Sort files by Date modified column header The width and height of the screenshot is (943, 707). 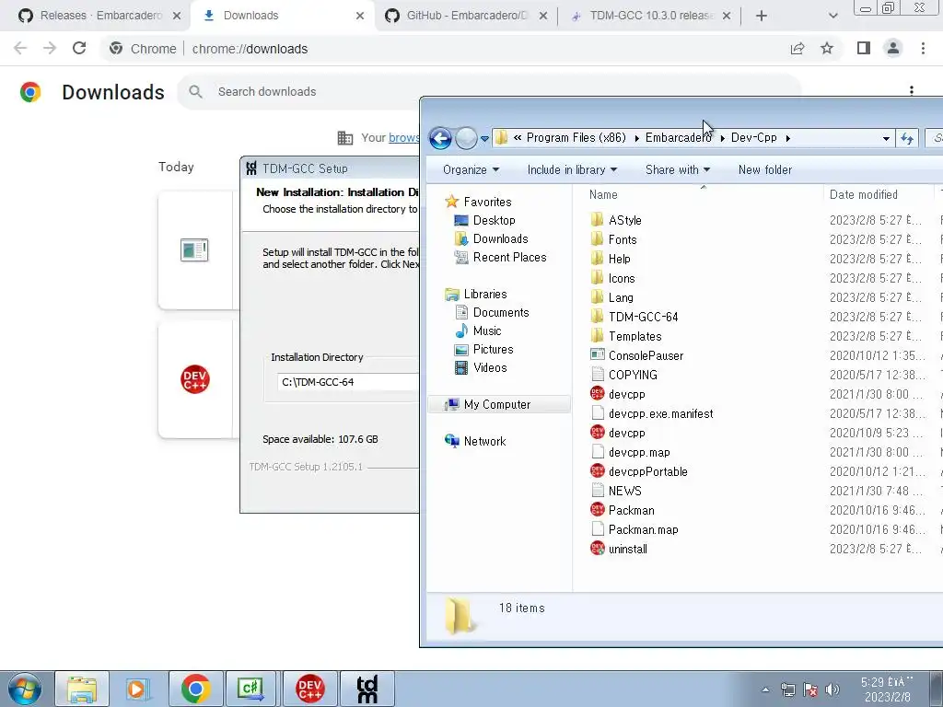point(864,195)
